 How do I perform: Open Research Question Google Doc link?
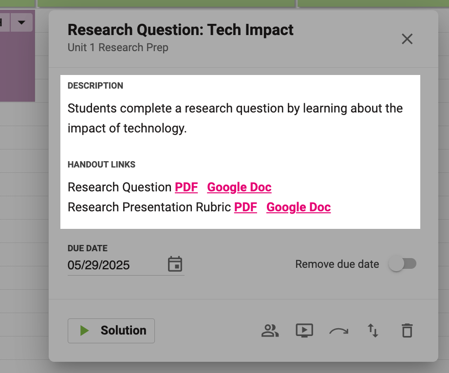click(239, 187)
